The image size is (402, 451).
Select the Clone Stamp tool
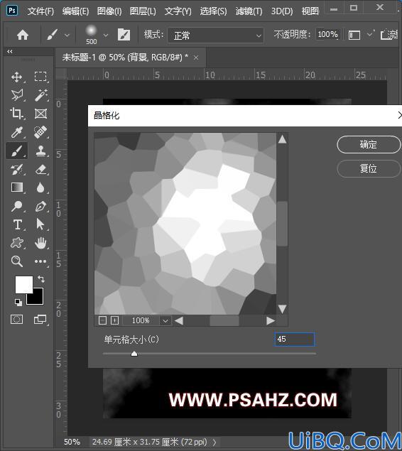click(x=40, y=151)
